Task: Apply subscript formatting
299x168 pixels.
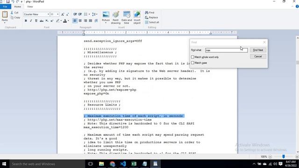Action: (x=47, y=21)
